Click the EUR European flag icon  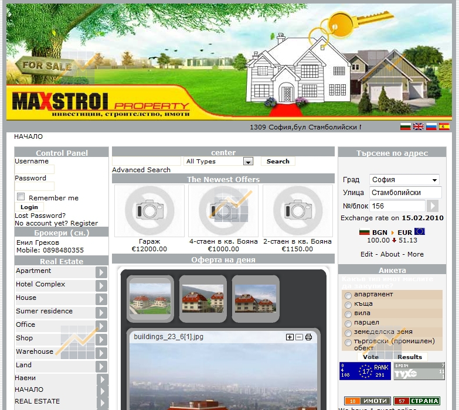point(420,232)
